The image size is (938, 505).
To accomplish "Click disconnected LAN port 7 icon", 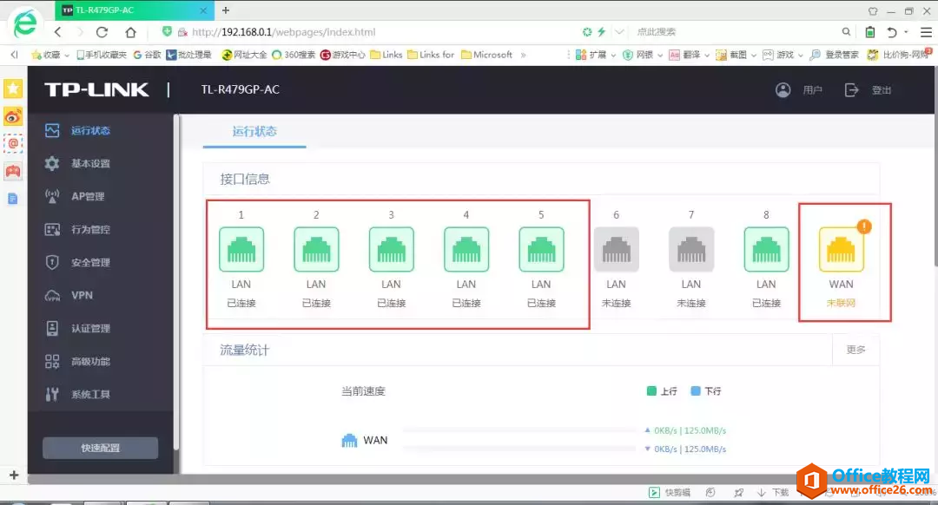I will (x=691, y=250).
